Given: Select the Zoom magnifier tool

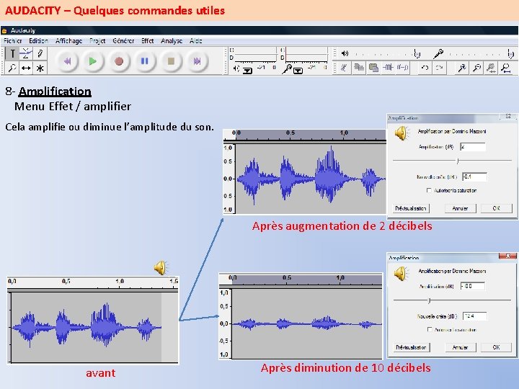Looking at the screenshot, I should pyautogui.click(x=12, y=68).
